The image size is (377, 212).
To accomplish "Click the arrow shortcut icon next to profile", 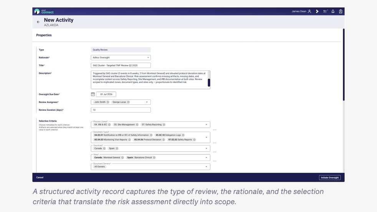I will tap(317, 11).
